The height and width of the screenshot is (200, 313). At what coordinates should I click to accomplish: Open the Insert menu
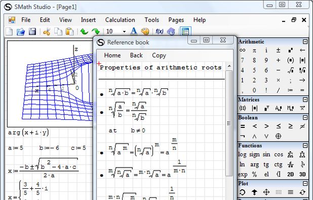[88, 20]
